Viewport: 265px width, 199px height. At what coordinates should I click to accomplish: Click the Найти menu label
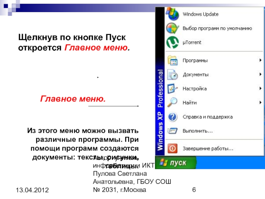point(189,102)
